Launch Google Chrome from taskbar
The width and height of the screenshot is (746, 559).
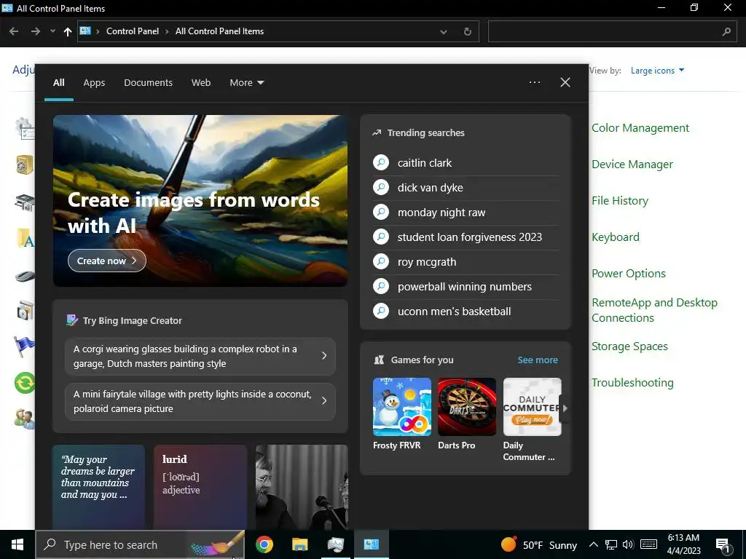click(264, 544)
